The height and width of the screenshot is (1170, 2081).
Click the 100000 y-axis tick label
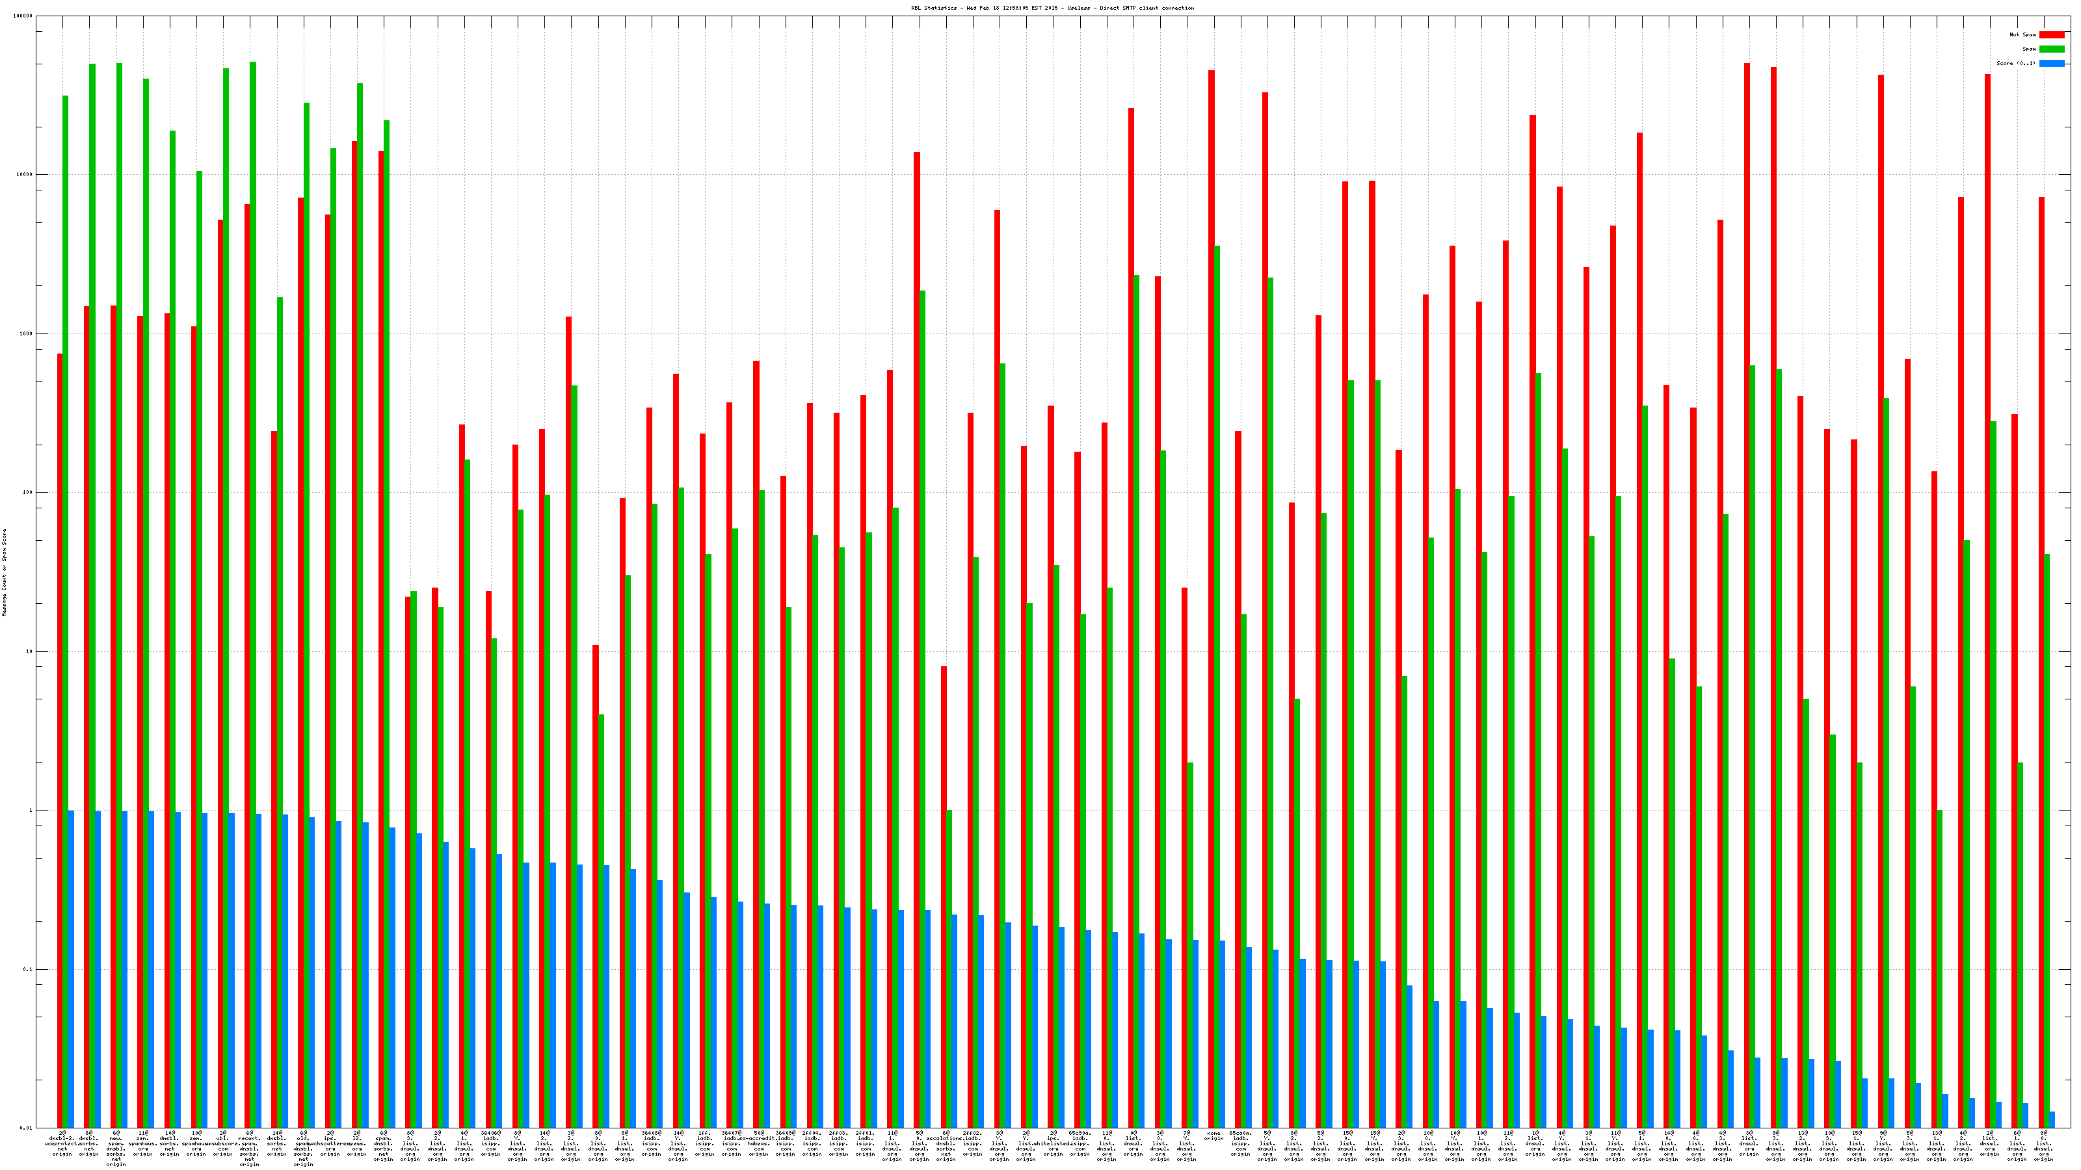point(23,16)
